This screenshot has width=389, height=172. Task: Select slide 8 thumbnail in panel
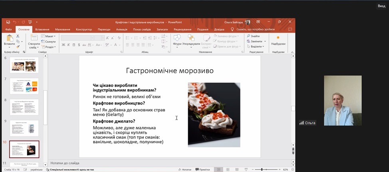point(24,107)
